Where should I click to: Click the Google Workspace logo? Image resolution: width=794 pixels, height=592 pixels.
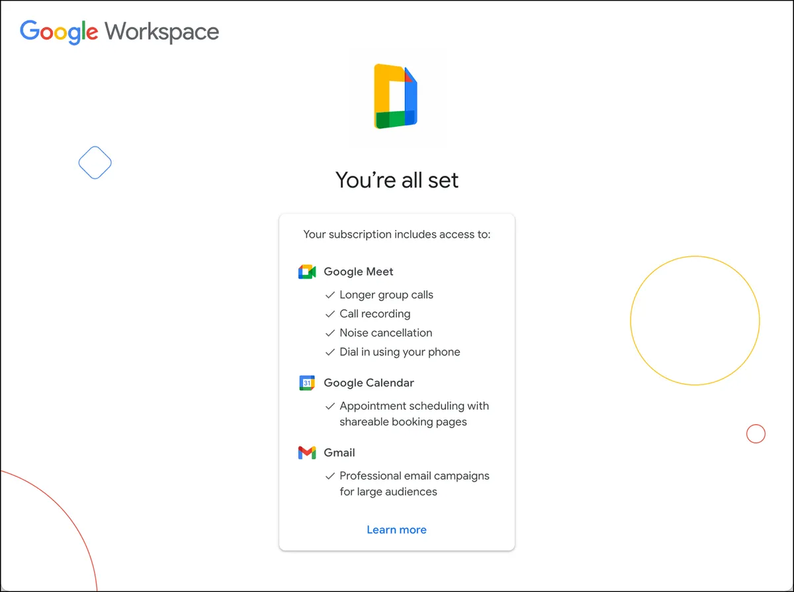tap(120, 32)
